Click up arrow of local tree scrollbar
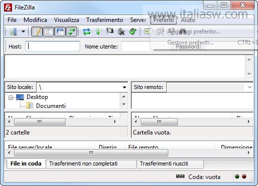Image resolution: width=258 pixels, height=186 pixels. click(x=124, y=96)
